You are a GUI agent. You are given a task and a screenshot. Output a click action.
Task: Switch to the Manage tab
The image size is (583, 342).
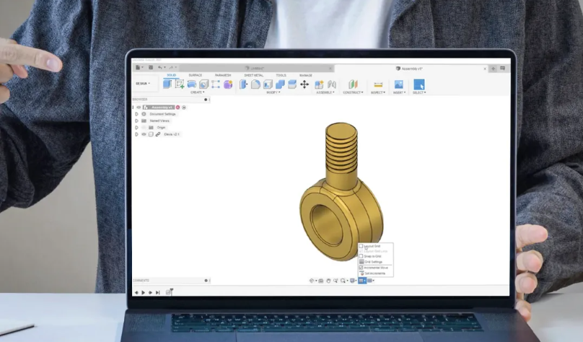[x=306, y=75]
